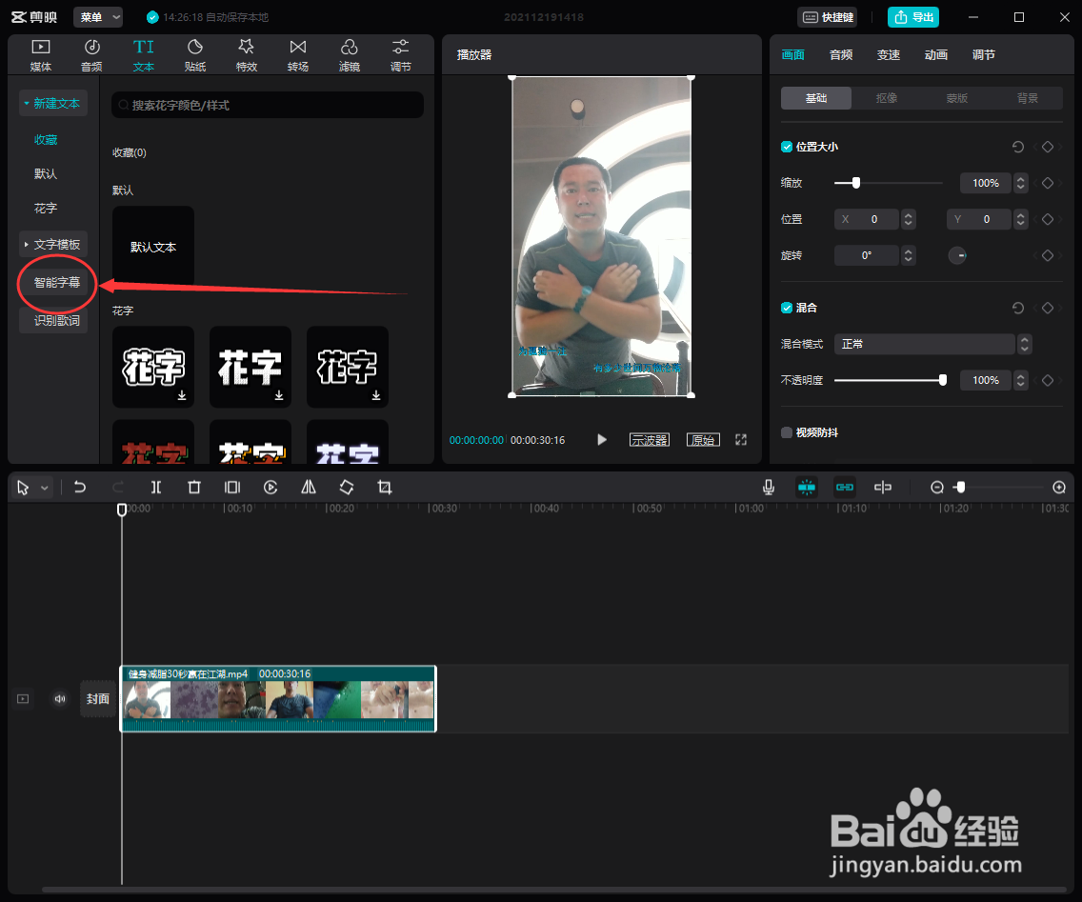Select the crop tool
This screenshot has width=1082, height=902.
385,488
